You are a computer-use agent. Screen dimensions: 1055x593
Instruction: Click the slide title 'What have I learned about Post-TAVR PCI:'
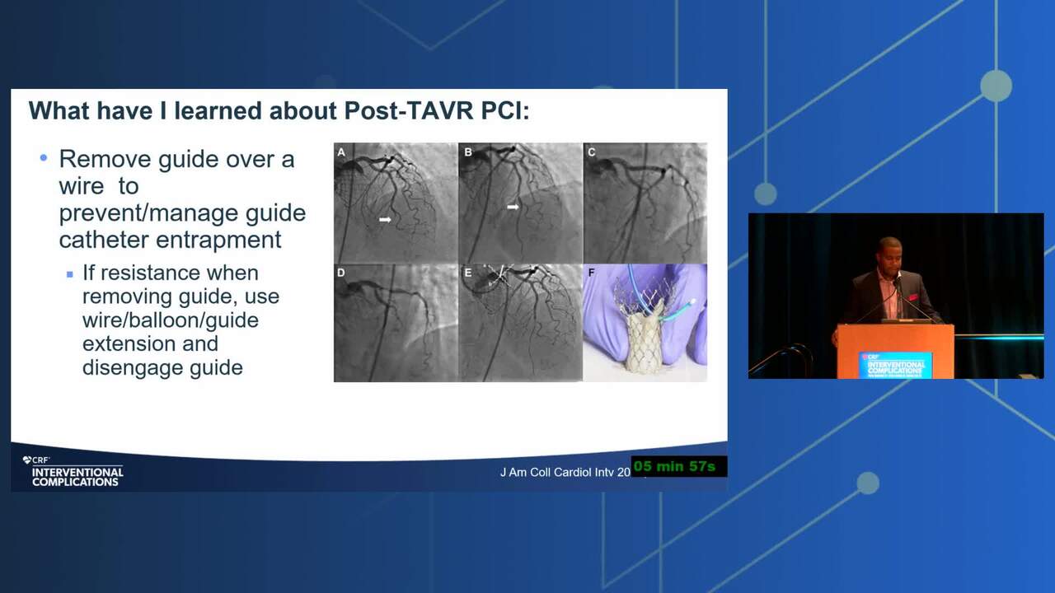tap(279, 110)
